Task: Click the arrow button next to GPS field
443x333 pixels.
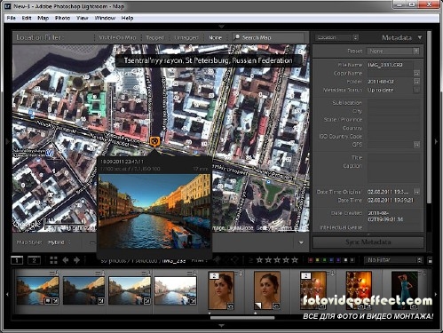Action: [x=416, y=145]
